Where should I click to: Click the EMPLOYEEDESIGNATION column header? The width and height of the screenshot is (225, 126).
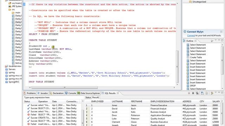[162, 101]
